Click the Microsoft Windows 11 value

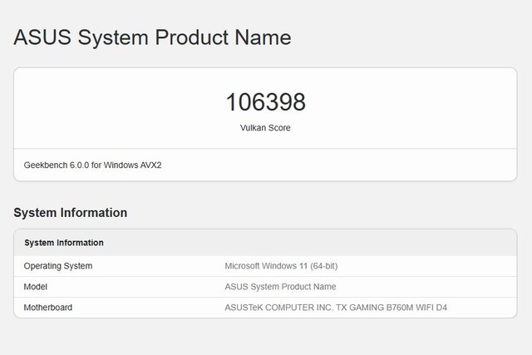point(264,266)
